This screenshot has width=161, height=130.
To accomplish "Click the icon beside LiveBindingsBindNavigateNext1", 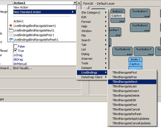I will click(11, 30).
